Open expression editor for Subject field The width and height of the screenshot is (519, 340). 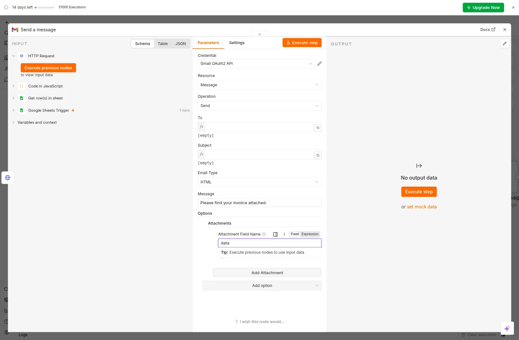318,155
